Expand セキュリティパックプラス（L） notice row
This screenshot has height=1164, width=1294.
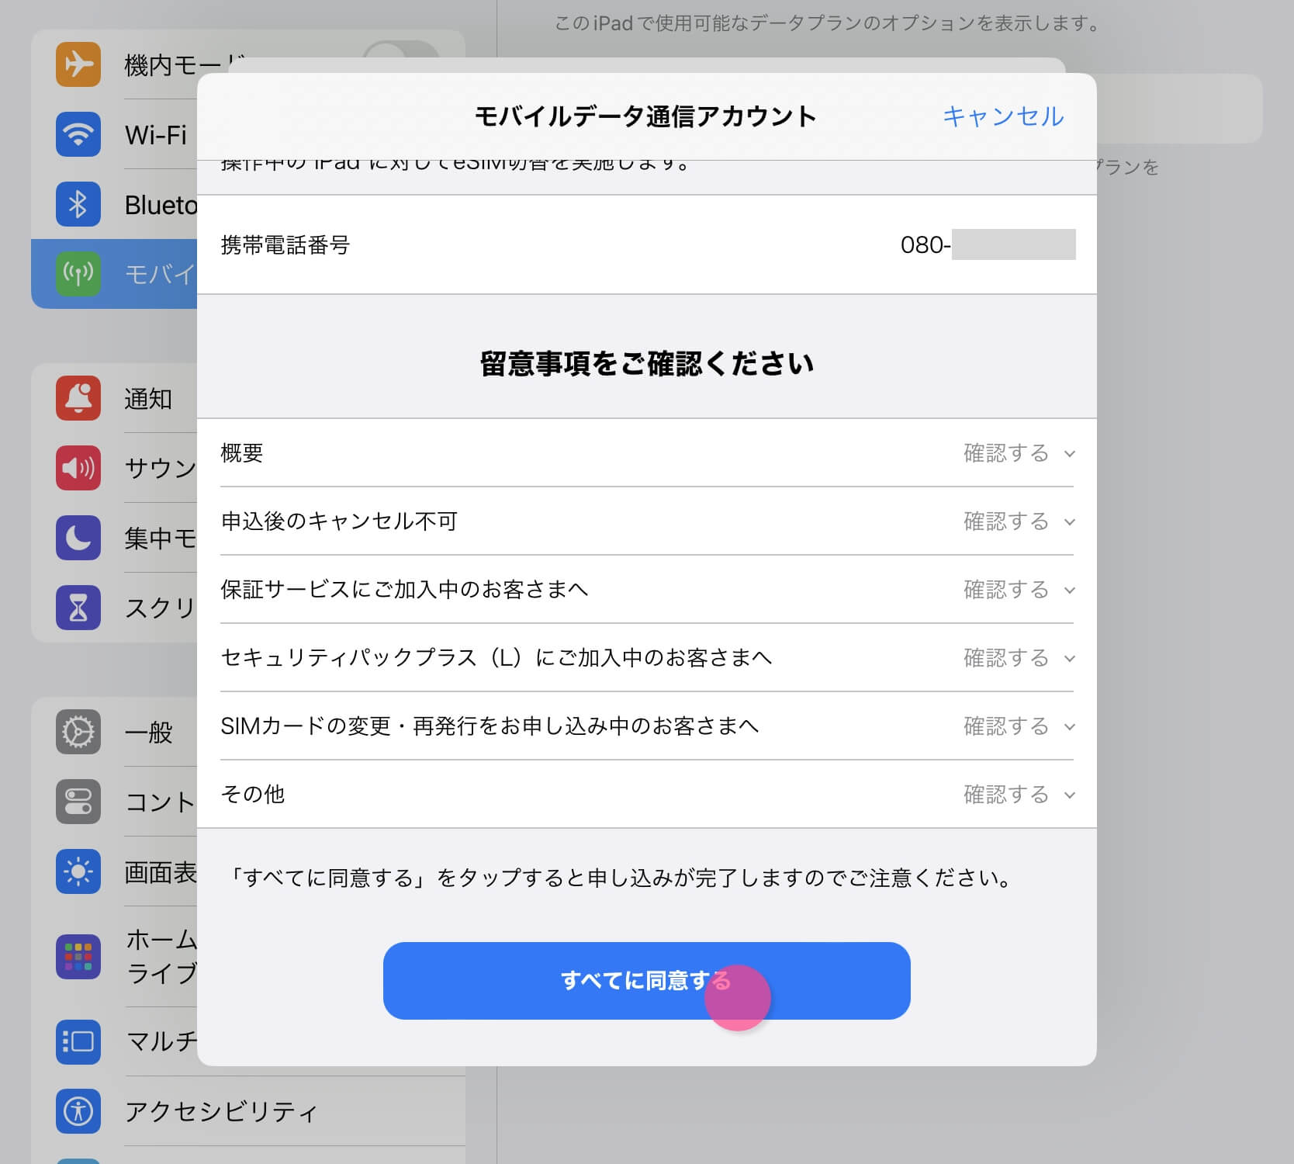1018,658
